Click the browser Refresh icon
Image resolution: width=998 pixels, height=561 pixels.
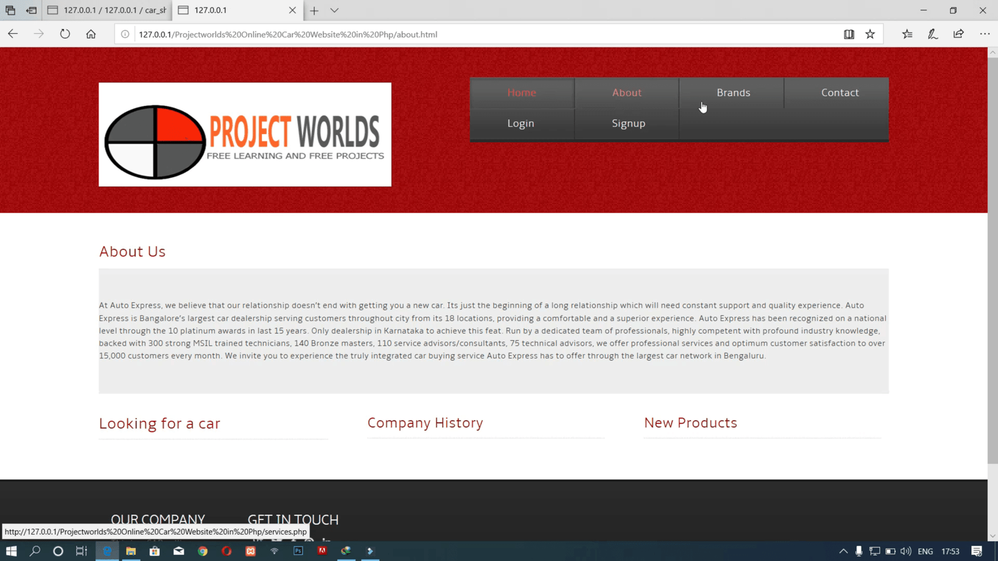click(x=65, y=34)
